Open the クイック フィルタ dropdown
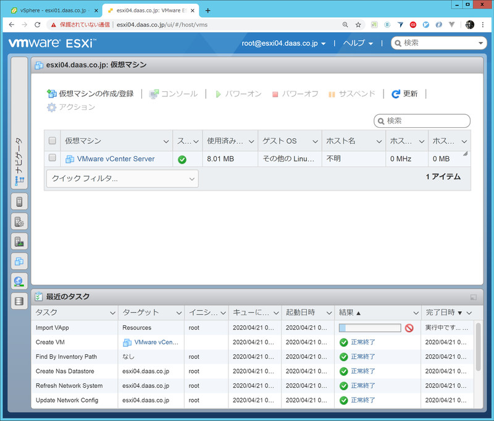The image size is (494, 421). click(x=122, y=178)
